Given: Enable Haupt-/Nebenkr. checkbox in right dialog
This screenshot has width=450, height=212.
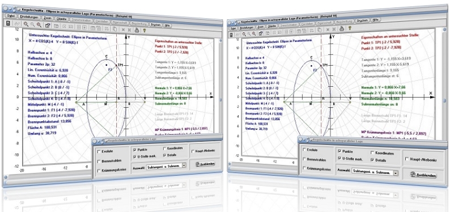Looking at the screenshot, I should [407, 159].
